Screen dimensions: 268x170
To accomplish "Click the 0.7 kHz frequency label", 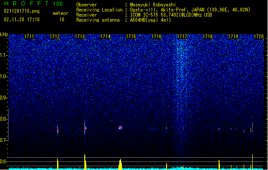I will tap(3, 140).
